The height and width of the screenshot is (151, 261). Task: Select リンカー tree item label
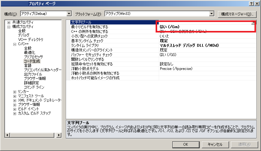click(24, 92)
